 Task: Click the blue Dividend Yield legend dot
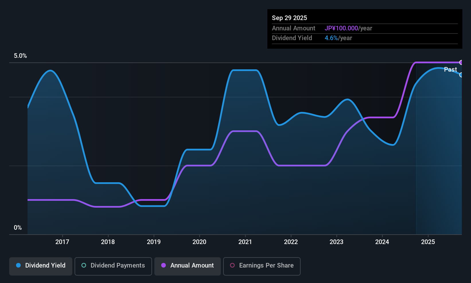click(18, 266)
